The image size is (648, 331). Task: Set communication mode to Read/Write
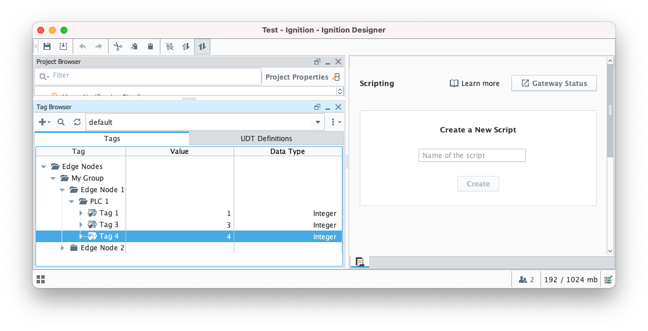(x=202, y=46)
